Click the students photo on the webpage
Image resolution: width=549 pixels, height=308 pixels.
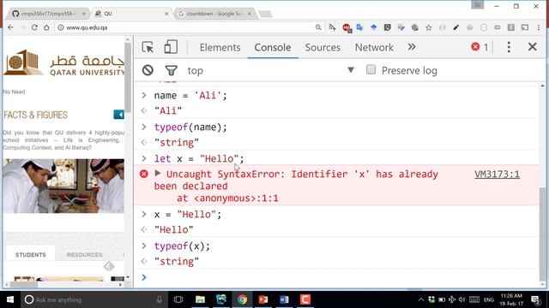coord(63,186)
